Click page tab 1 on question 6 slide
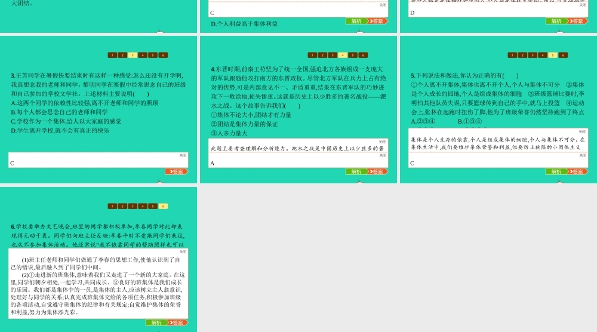This screenshot has width=597, height=332. pyautogui.click(x=112, y=207)
